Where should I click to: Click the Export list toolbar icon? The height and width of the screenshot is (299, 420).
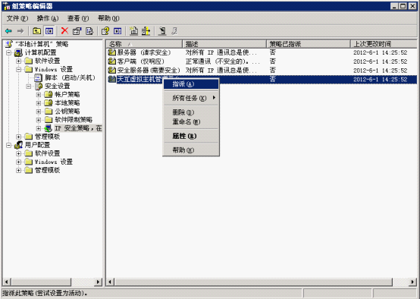point(89,31)
